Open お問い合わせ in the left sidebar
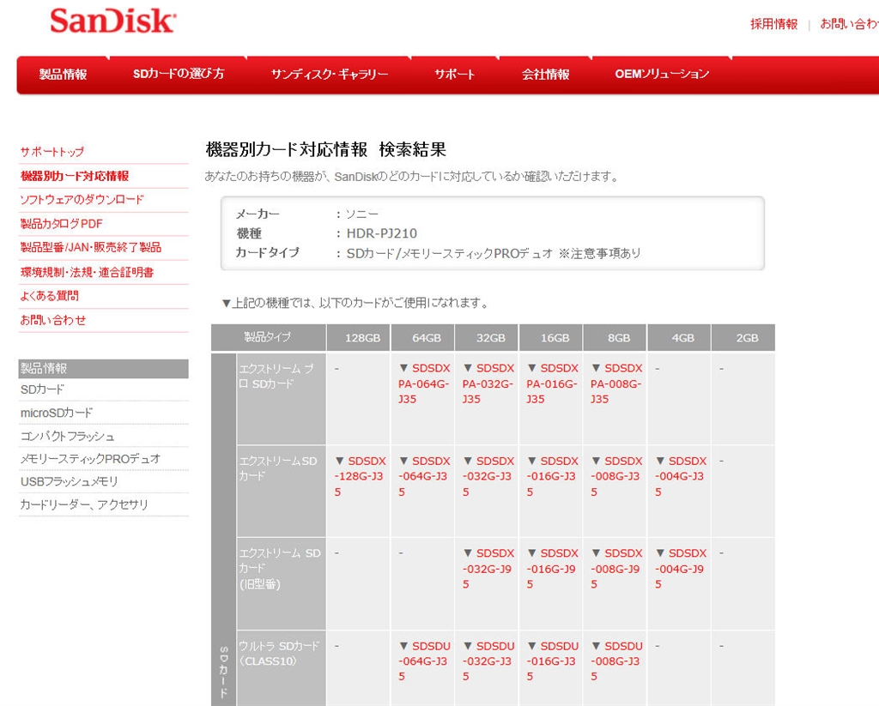Viewport: 879px width, 706px height. tap(53, 320)
